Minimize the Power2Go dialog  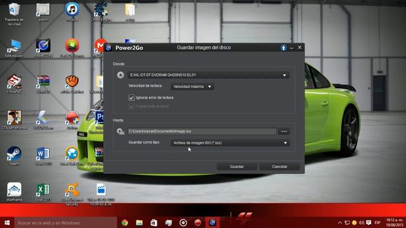pyautogui.click(x=292, y=48)
